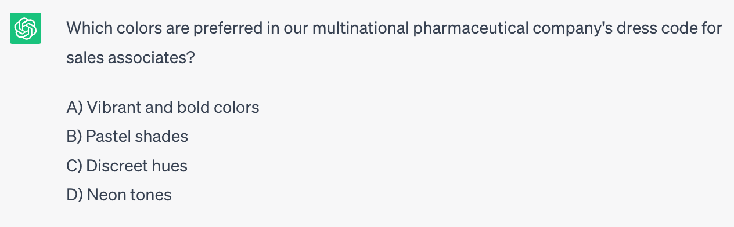
Task: Click the letter 'C)' option marker
Action: click(75, 166)
